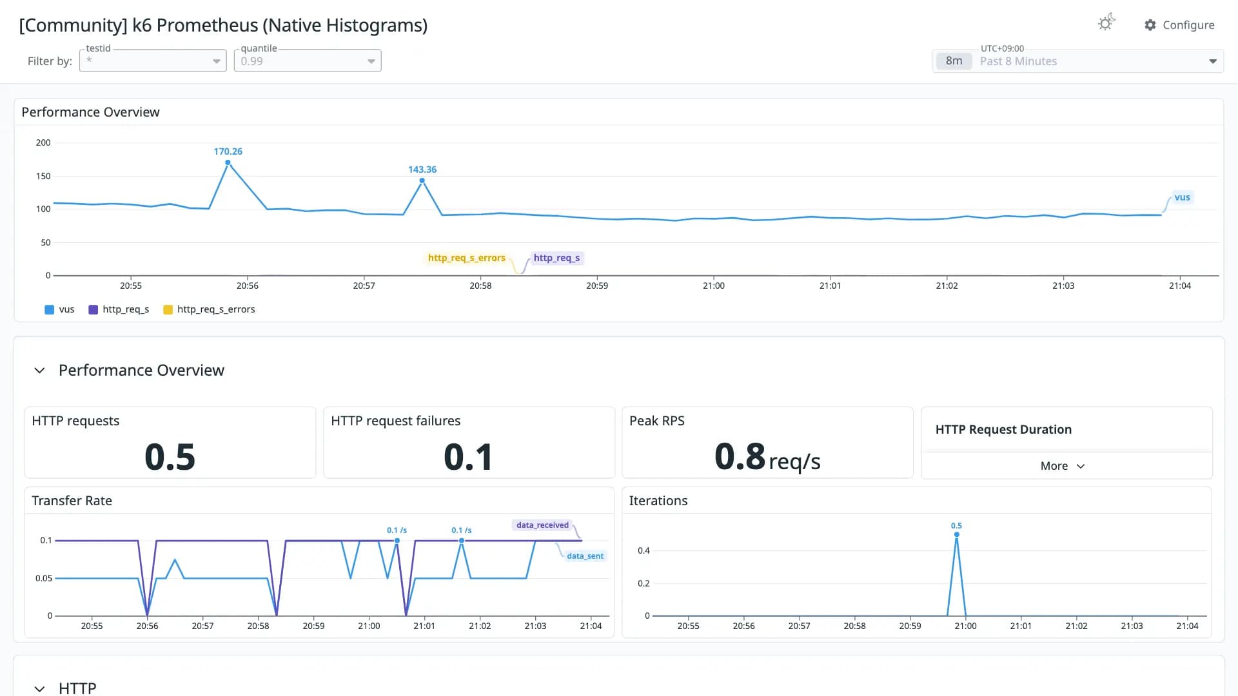Click the Configure gear icon

click(x=1150, y=25)
